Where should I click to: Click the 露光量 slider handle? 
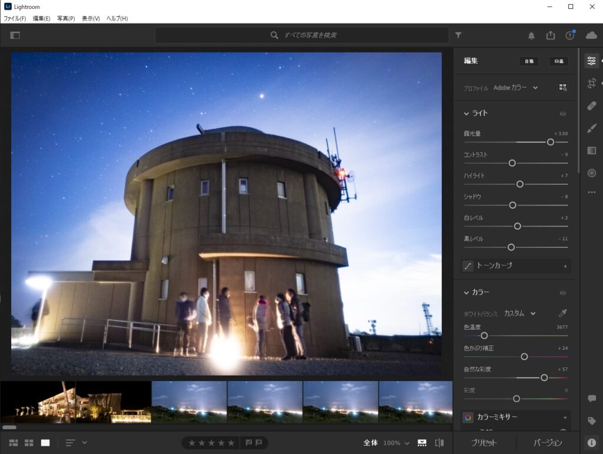pyautogui.click(x=550, y=142)
